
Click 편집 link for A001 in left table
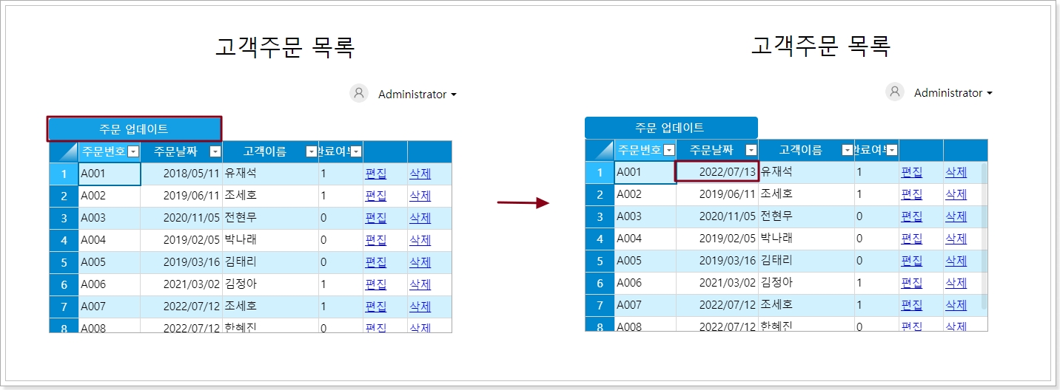pyautogui.click(x=376, y=174)
